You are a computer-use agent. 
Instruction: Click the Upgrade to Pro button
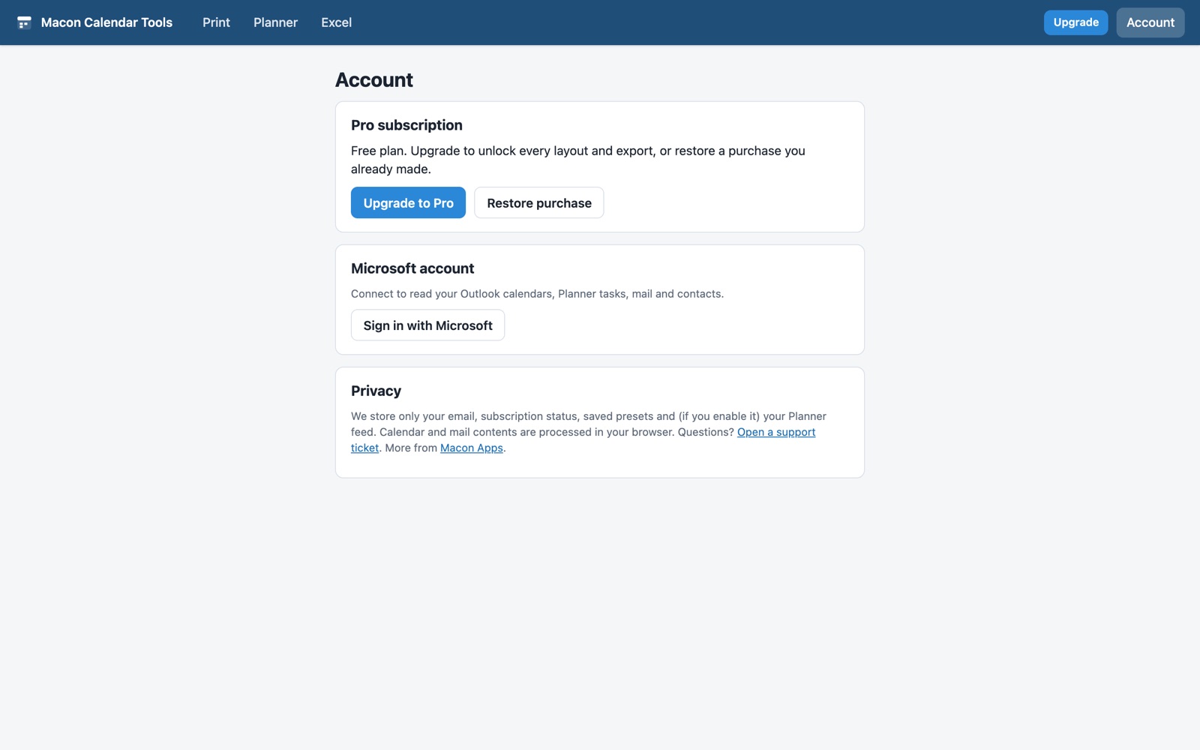coord(408,202)
